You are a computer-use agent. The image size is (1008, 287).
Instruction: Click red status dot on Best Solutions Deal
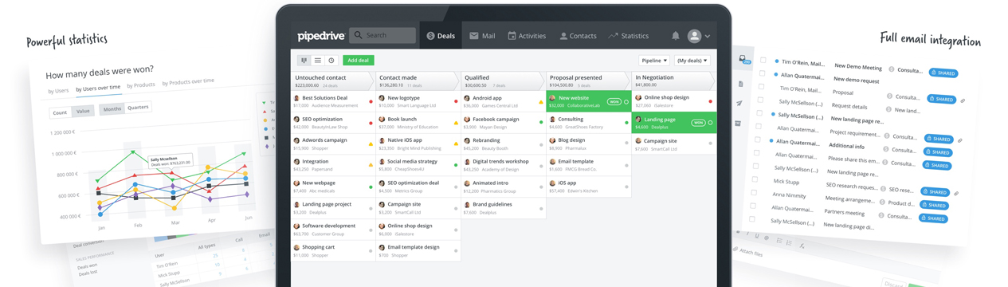pos(371,102)
